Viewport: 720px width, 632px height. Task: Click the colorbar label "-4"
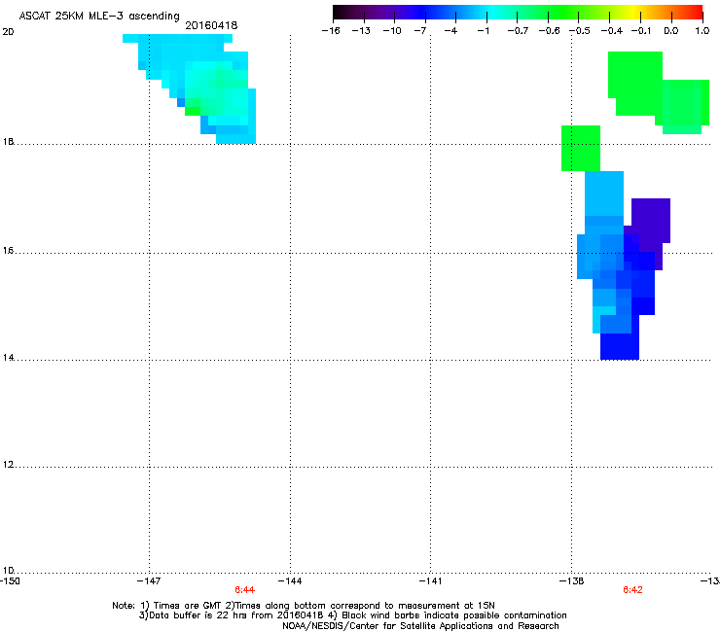pyautogui.click(x=450, y=31)
